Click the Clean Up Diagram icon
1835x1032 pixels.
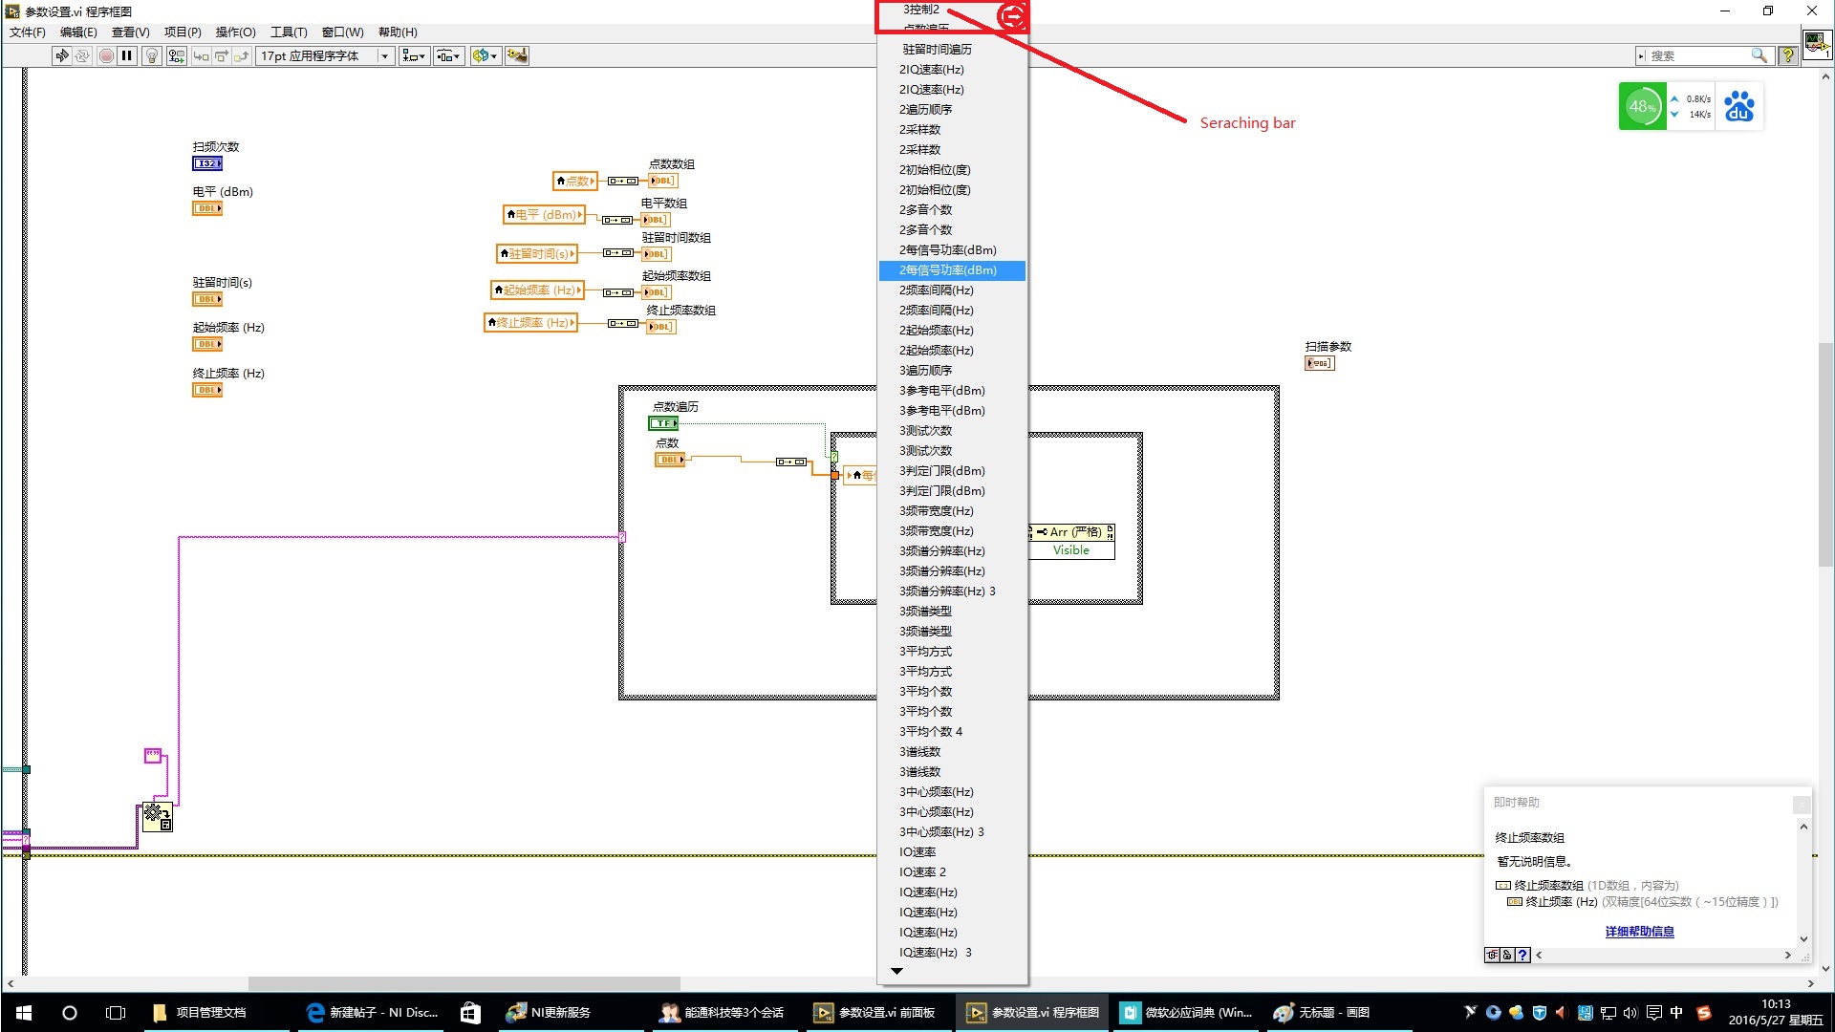517,55
